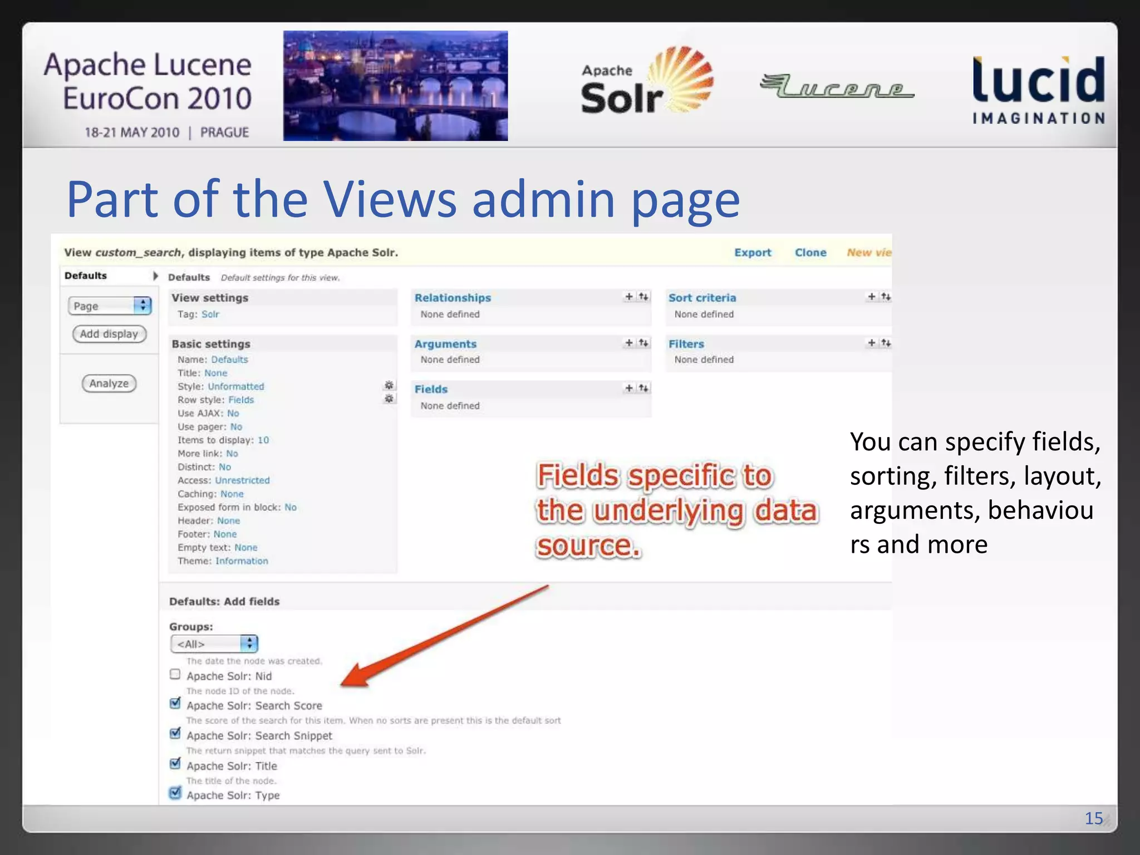
Task: Open Row style settings gear icon
Action: click(389, 399)
